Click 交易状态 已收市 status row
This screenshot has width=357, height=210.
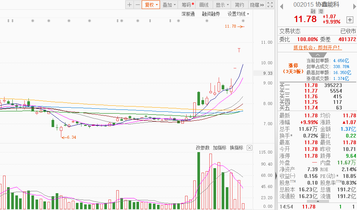317,31
